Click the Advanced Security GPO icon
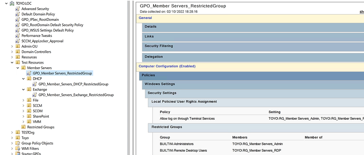 18,9
